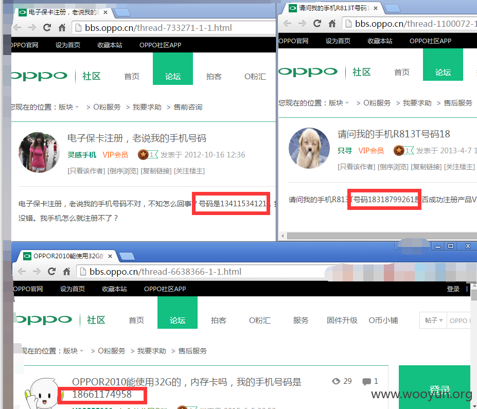Open 只寻 user profile link

tap(345, 151)
